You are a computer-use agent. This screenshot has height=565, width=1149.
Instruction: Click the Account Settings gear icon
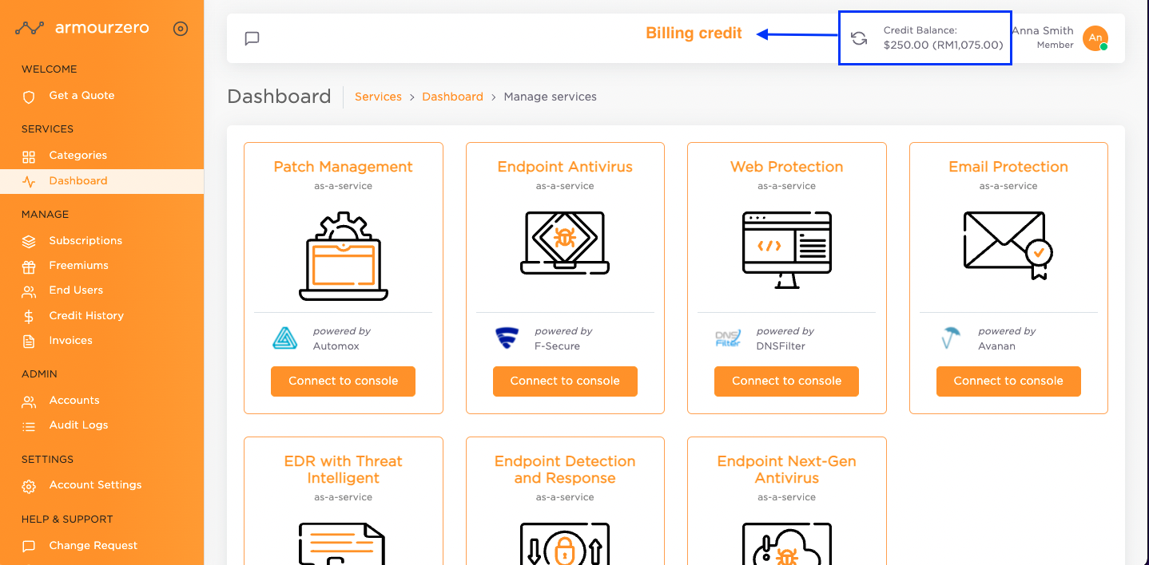pos(29,486)
